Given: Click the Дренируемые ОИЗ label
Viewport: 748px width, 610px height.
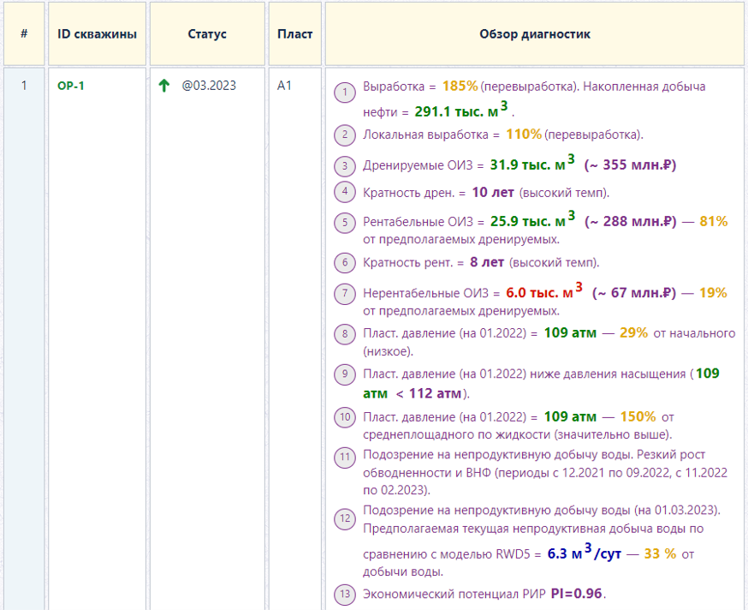Looking at the screenshot, I should tap(418, 165).
